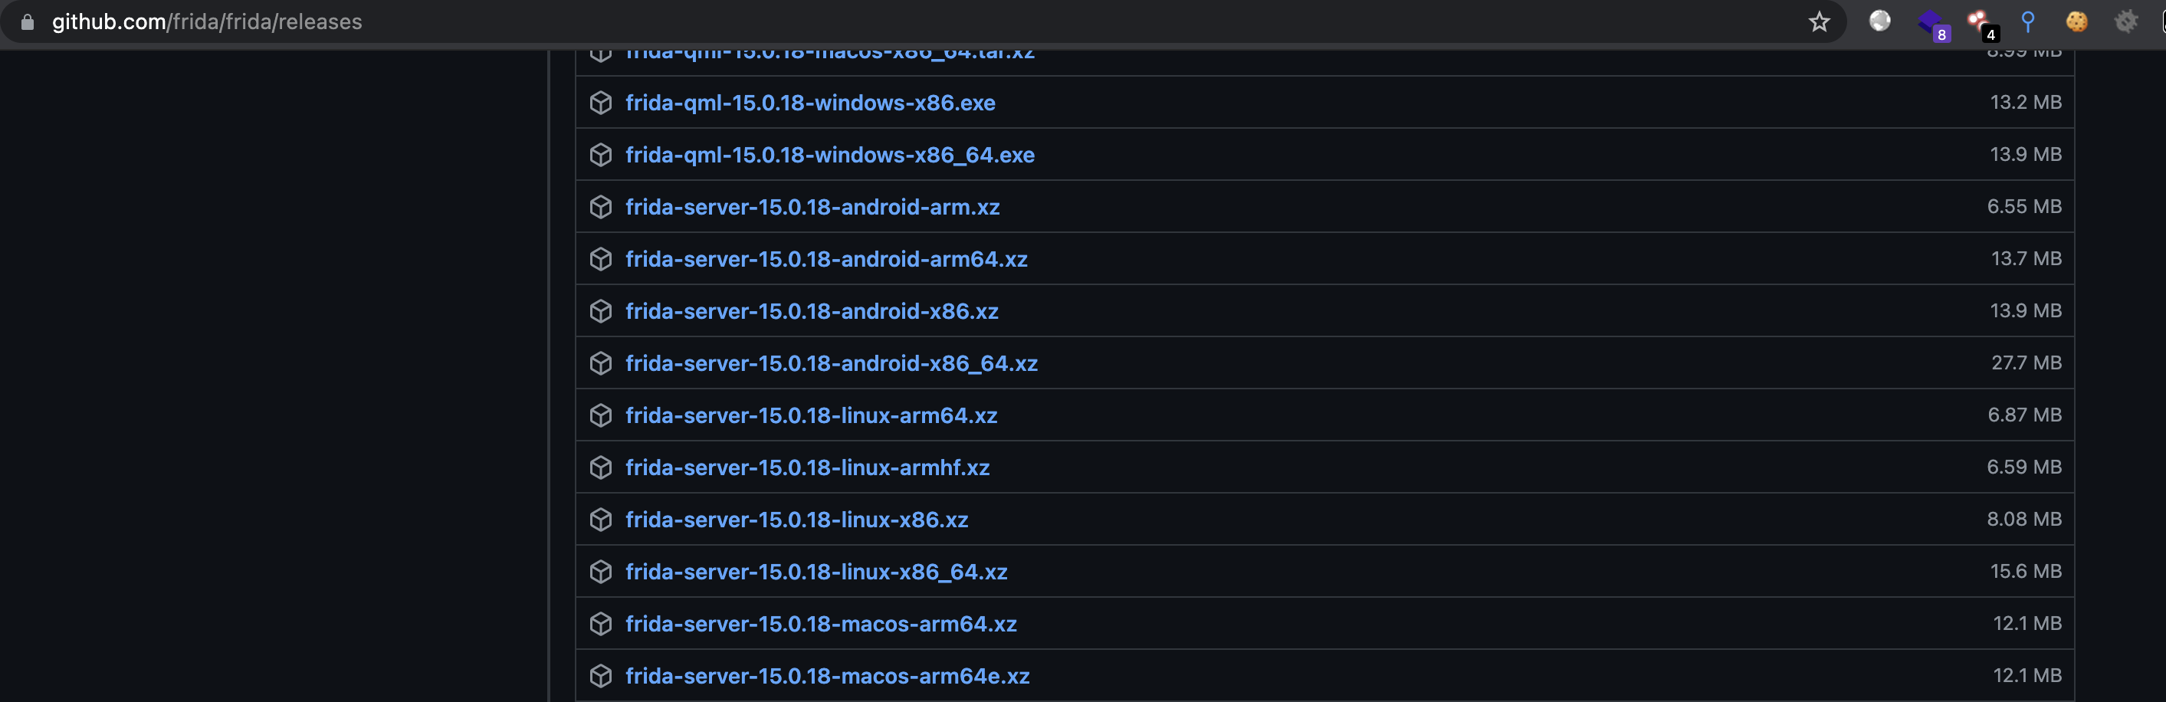Click the lock icon beside github.com URL
Screen dimensions: 2166x702
(x=27, y=22)
